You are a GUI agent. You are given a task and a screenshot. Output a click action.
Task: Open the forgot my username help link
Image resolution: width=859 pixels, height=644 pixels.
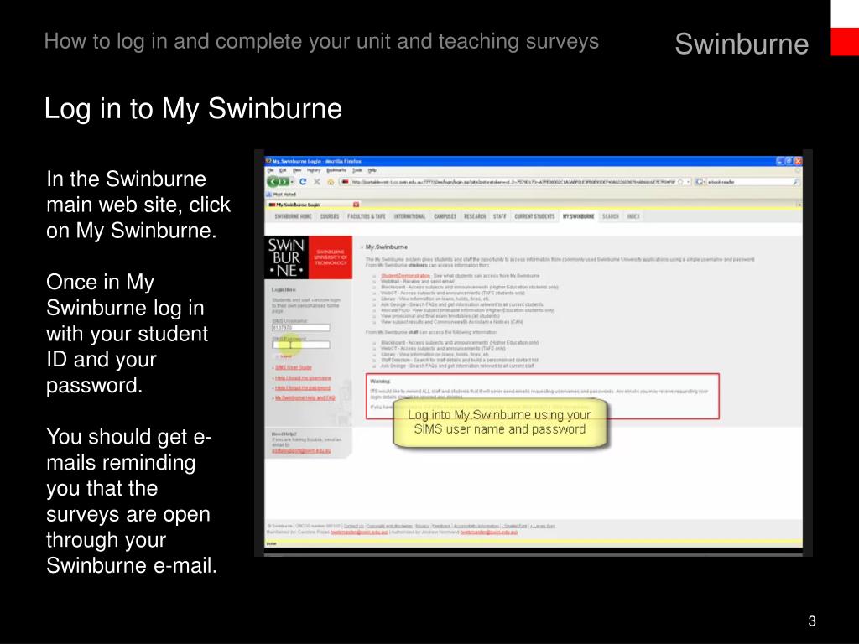tap(303, 378)
